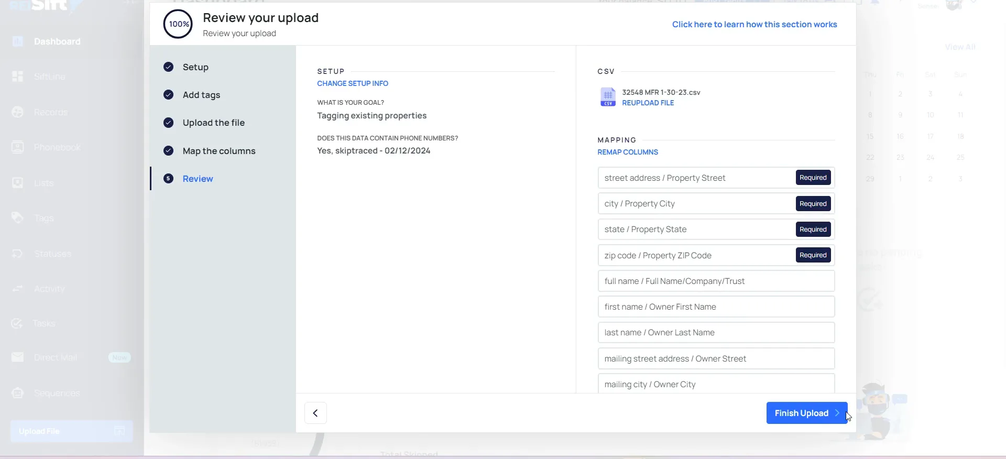This screenshot has width=1006, height=459.
Task: Click the View All link on dashboard
Action: 960,47
